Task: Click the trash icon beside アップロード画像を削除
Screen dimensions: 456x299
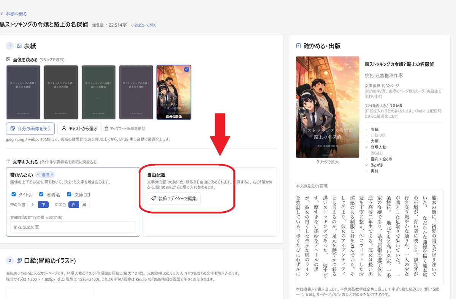Action: (106, 129)
